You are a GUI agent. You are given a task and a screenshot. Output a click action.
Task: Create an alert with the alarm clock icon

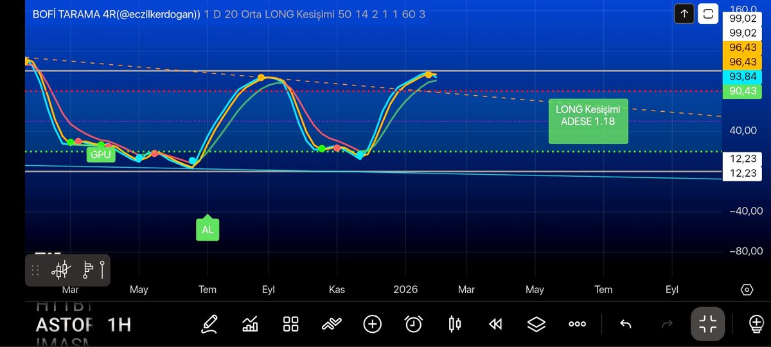[414, 324]
